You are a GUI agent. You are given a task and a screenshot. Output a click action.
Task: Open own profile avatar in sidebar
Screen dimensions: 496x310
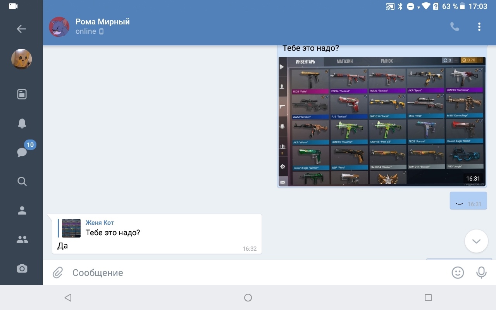click(x=21, y=59)
